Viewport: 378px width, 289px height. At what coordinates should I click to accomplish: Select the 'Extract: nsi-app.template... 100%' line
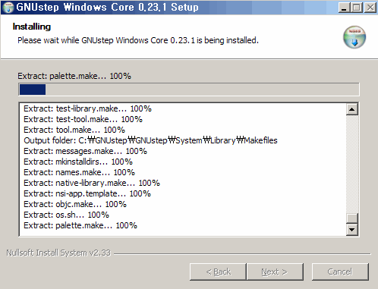pos(87,193)
